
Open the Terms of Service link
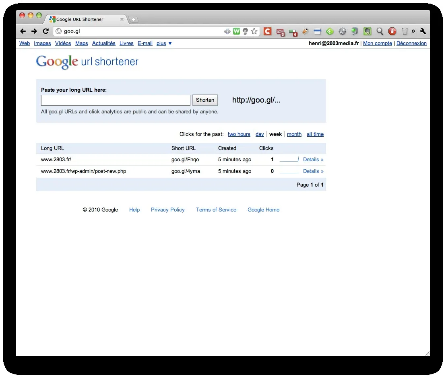(x=216, y=210)
